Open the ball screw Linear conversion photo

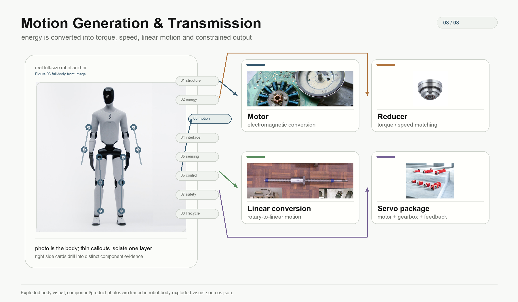point(300,181)
